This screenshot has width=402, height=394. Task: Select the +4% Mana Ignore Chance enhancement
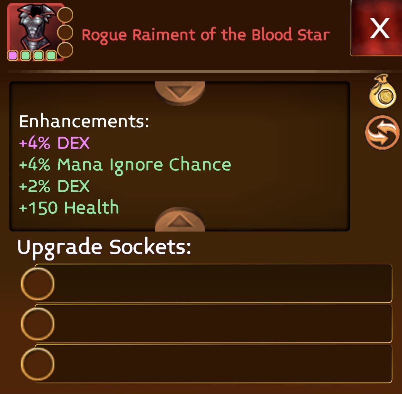[x=125, y=164]
